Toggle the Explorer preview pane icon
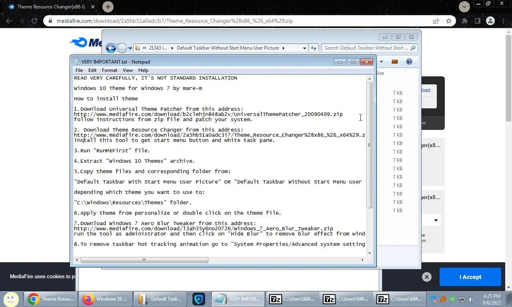 [395, 62]
